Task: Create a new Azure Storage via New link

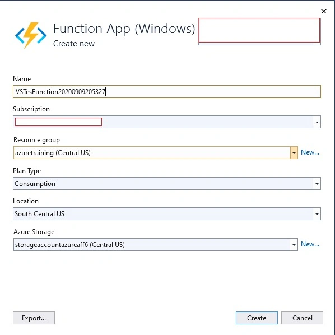Action: pyautogui.click(x=310, y=244)
